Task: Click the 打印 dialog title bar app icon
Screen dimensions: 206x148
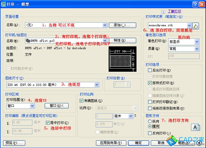Action: (3, 4)
